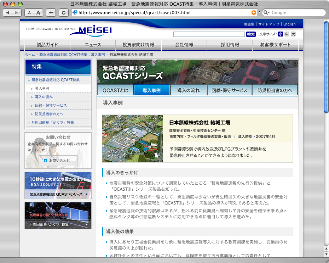Click the 検索 search button
Image resolution: width=329 pixels, height=263 pixels.
(x=251, y=34)
